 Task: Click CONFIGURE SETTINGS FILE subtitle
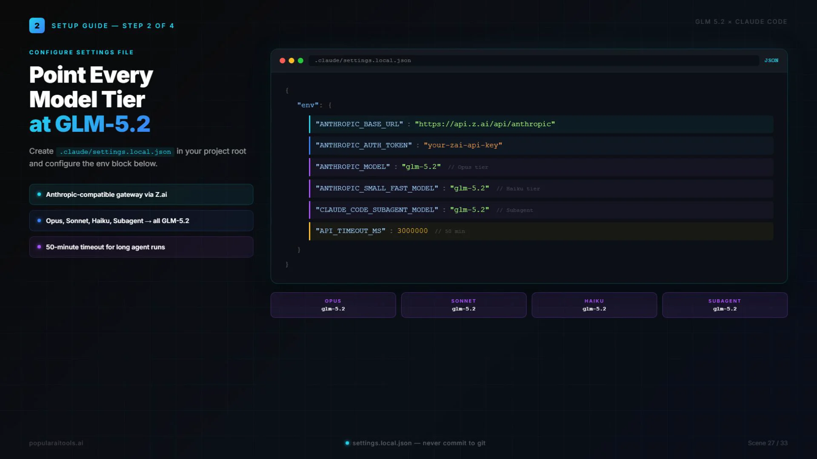(81, 52)
